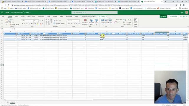Click the horizontal scrollbar at sheet bottom
The image size is (189, 106).
point(49,100)
